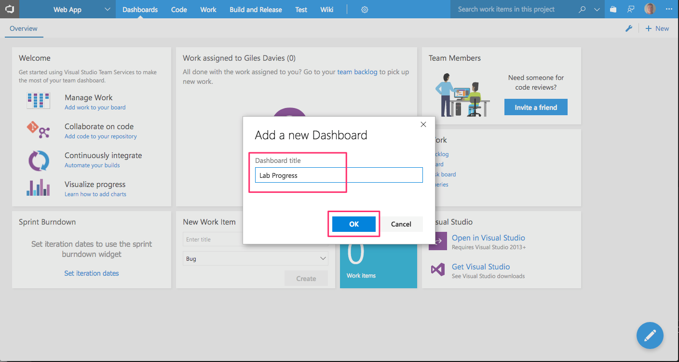Click the Manage Work heading
The width and height of the screenshot is (679, 362).
(x=89, y=97)
